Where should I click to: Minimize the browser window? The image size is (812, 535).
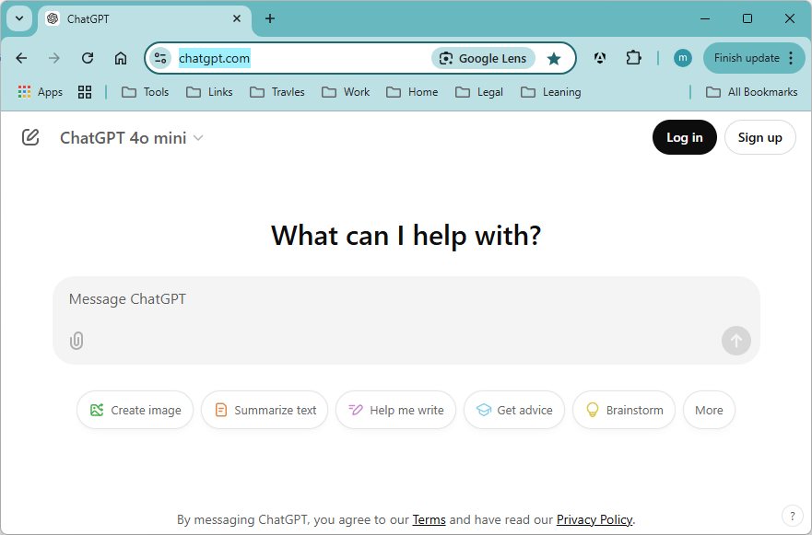click(705, 18)
